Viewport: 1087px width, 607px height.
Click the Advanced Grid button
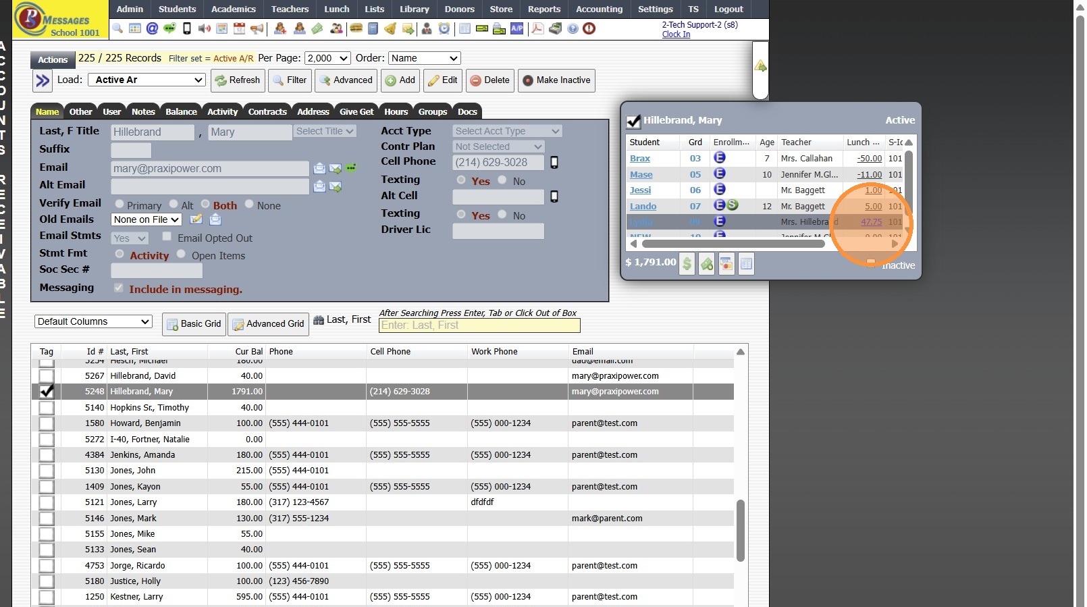pos(269,324)
